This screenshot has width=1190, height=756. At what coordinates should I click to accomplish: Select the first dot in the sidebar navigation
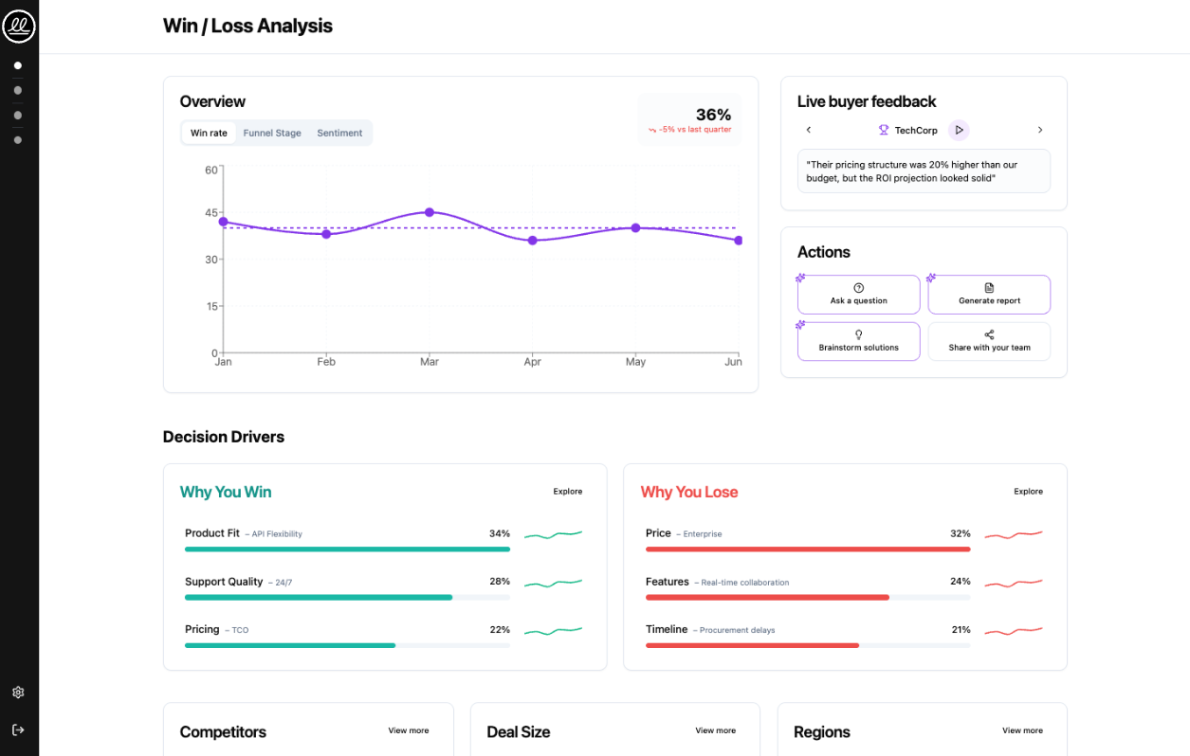17,65
